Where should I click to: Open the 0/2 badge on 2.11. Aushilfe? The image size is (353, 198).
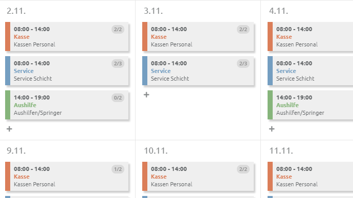[118, 97]
